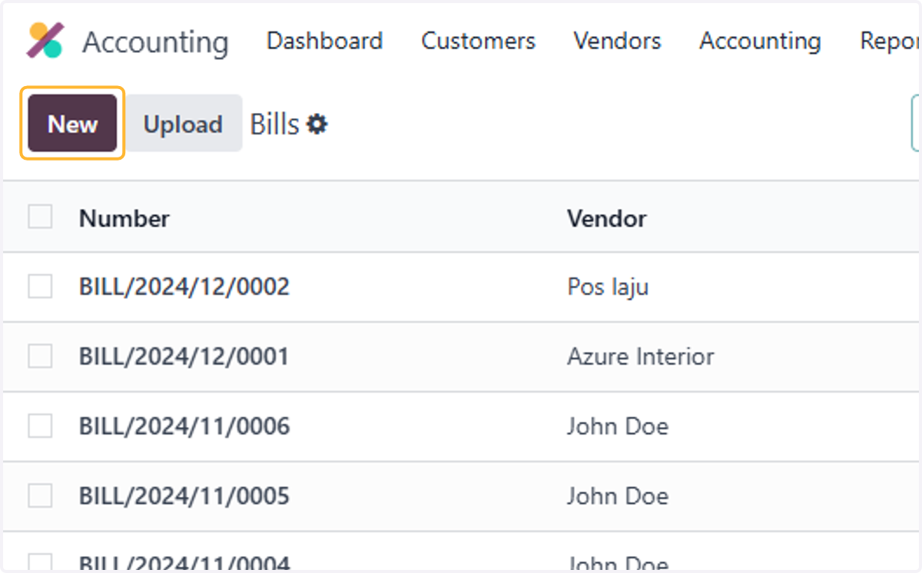Click John Doe in BILL/2024/11/0006 row

618,426
